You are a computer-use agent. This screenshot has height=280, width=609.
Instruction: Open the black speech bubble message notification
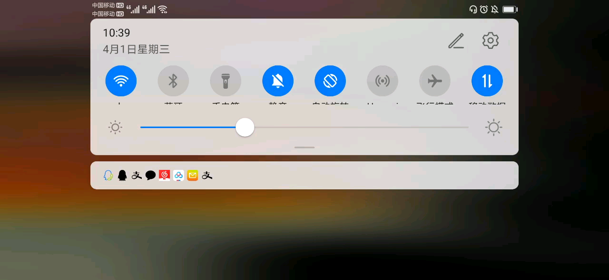tap(150, 176)
